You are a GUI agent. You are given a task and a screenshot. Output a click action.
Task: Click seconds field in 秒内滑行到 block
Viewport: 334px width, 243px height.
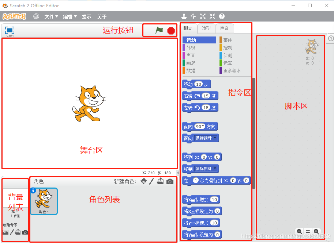(196, 180)
